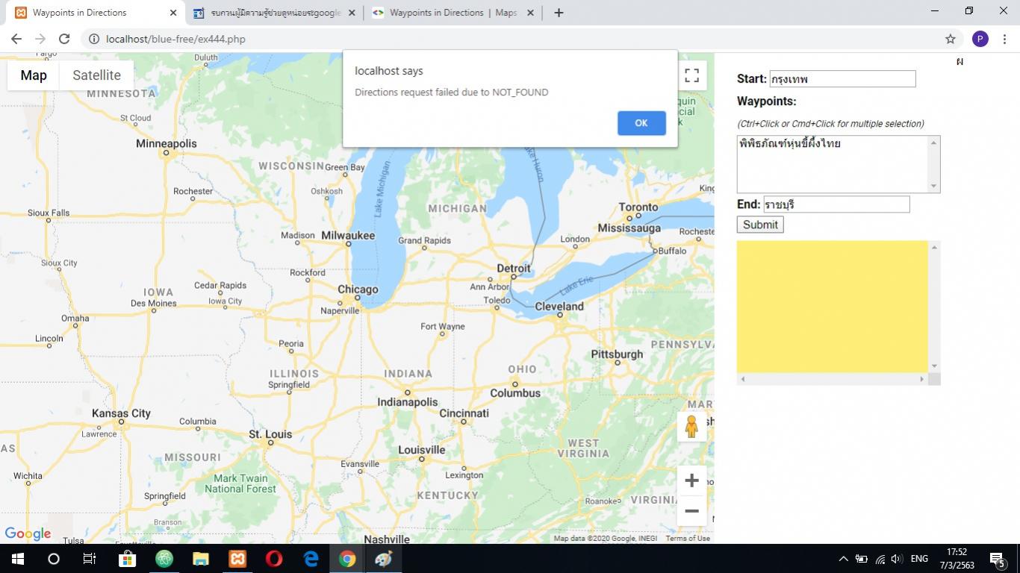The height and width of the screenshot is (573, 1020).
Task: Change ENG input language
Action: [x=919, y=559]
